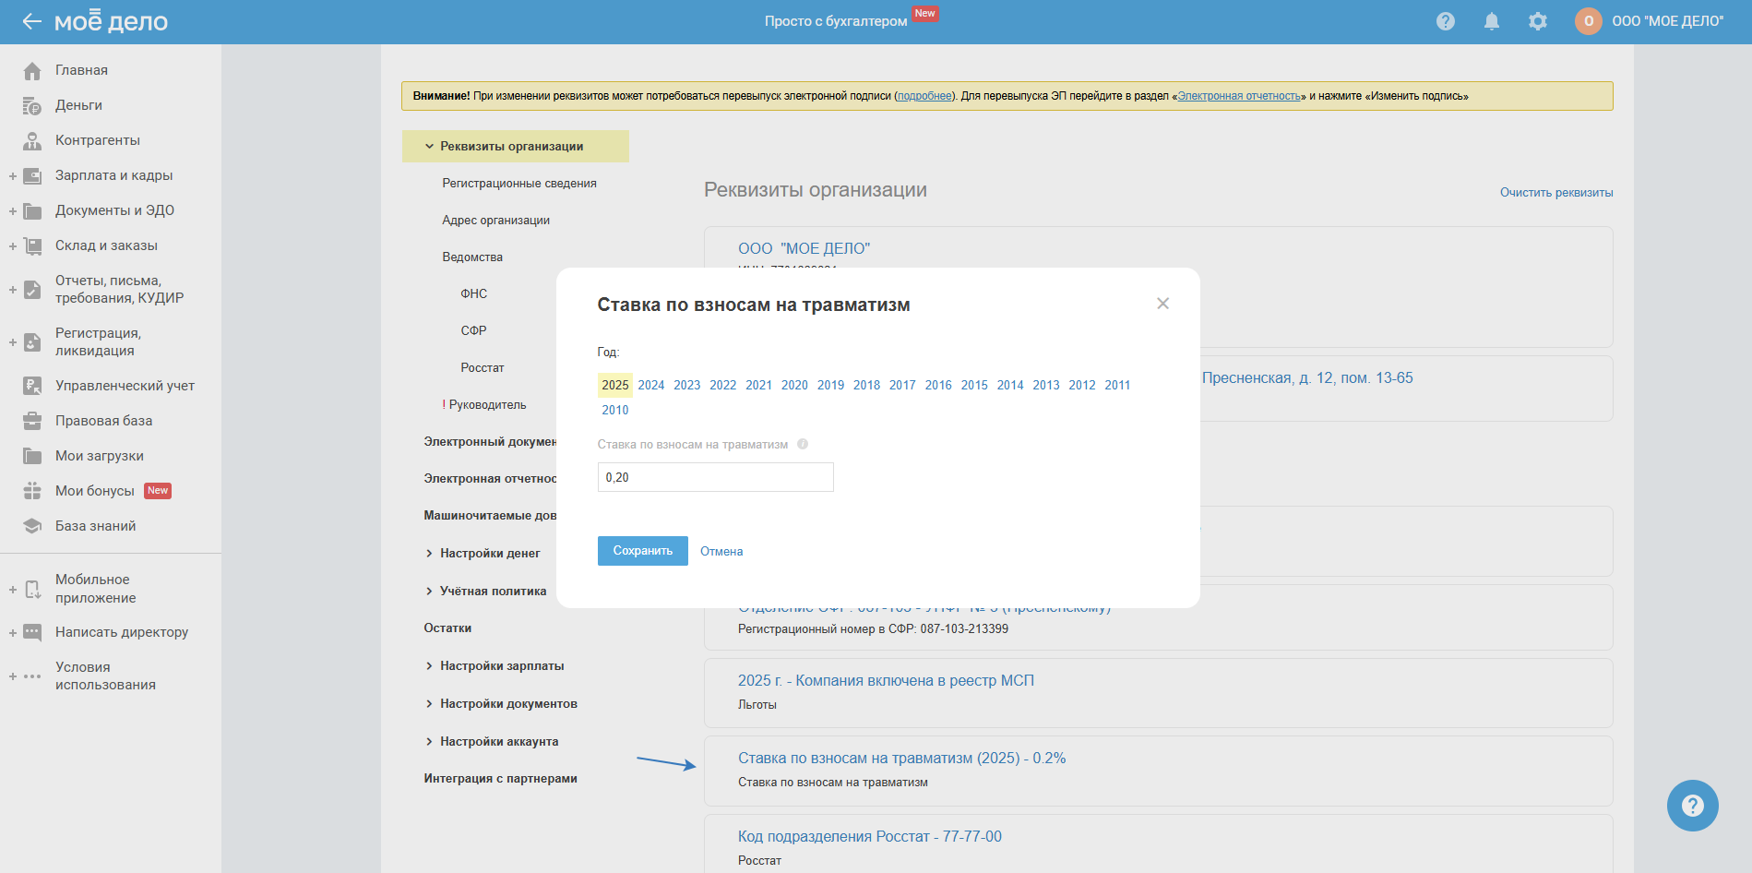
Task: Select year 2023 in dialog
Action: tap(687, 385)
